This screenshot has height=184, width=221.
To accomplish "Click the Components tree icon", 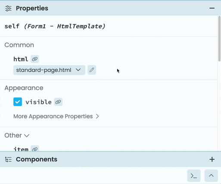I will (x=8, y=159).
